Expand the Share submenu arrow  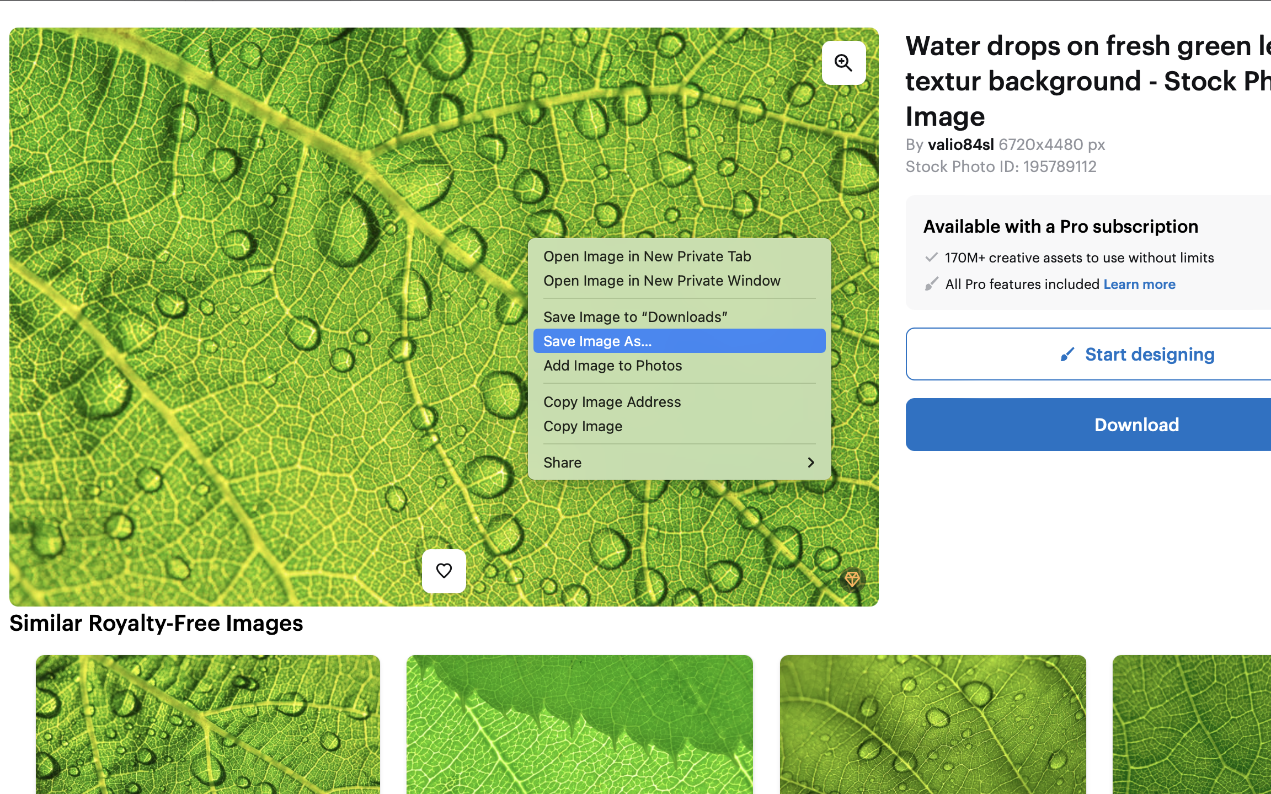(811, 463)
